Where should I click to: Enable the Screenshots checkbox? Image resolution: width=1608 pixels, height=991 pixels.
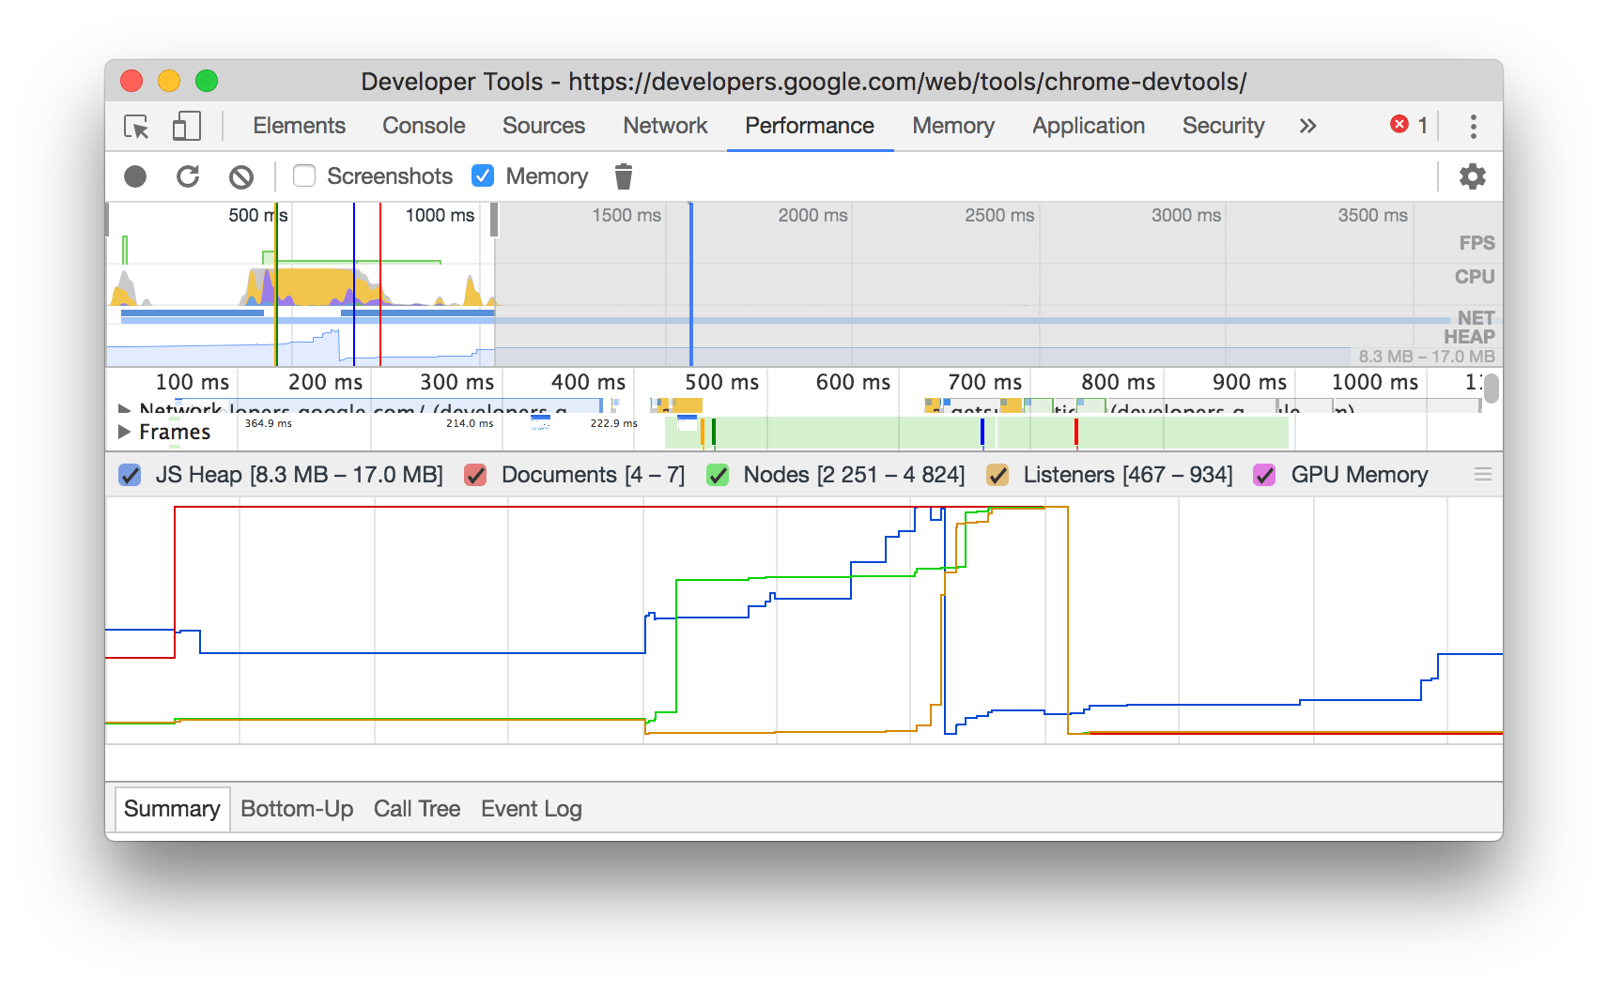click(303, 175)
